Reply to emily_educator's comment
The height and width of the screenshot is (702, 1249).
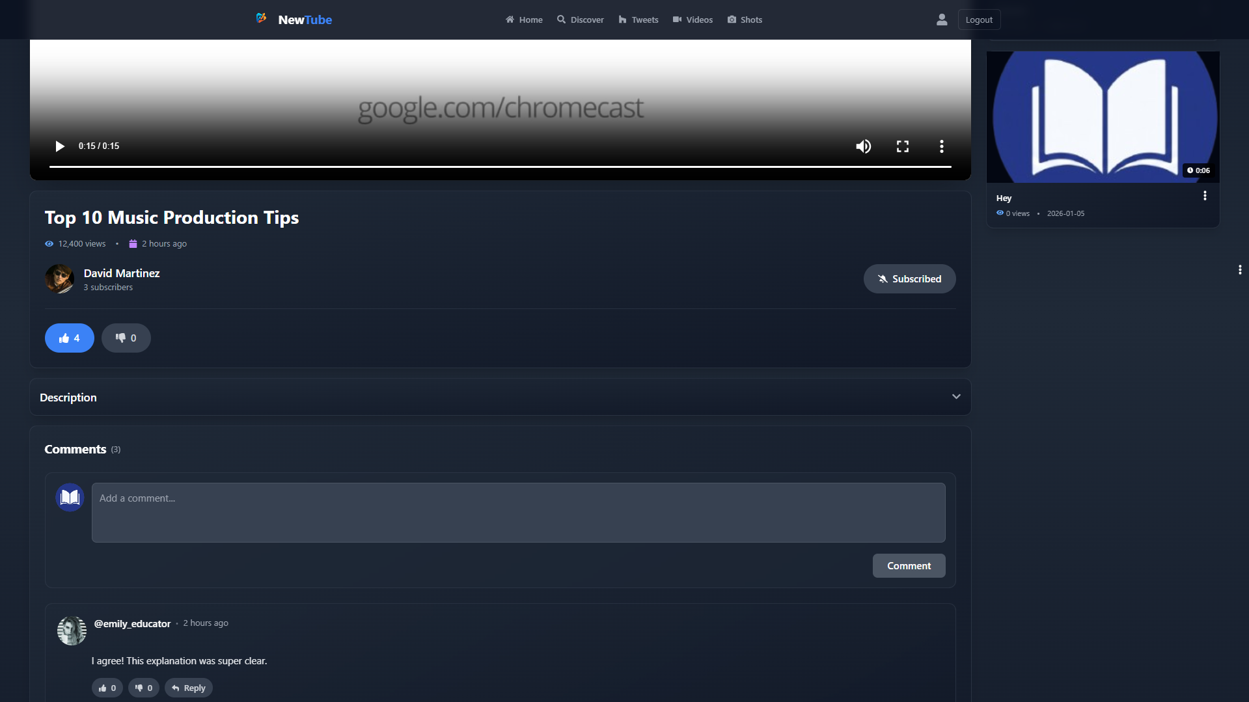click(189, 688)
